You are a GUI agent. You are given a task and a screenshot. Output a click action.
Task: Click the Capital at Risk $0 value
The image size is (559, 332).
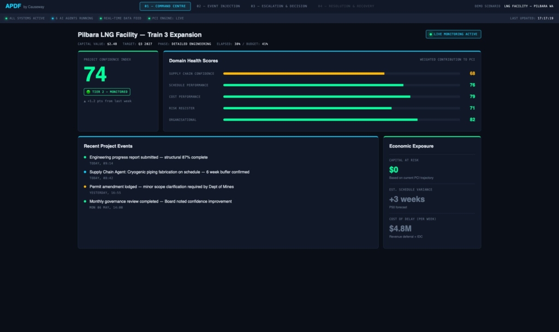394,170
